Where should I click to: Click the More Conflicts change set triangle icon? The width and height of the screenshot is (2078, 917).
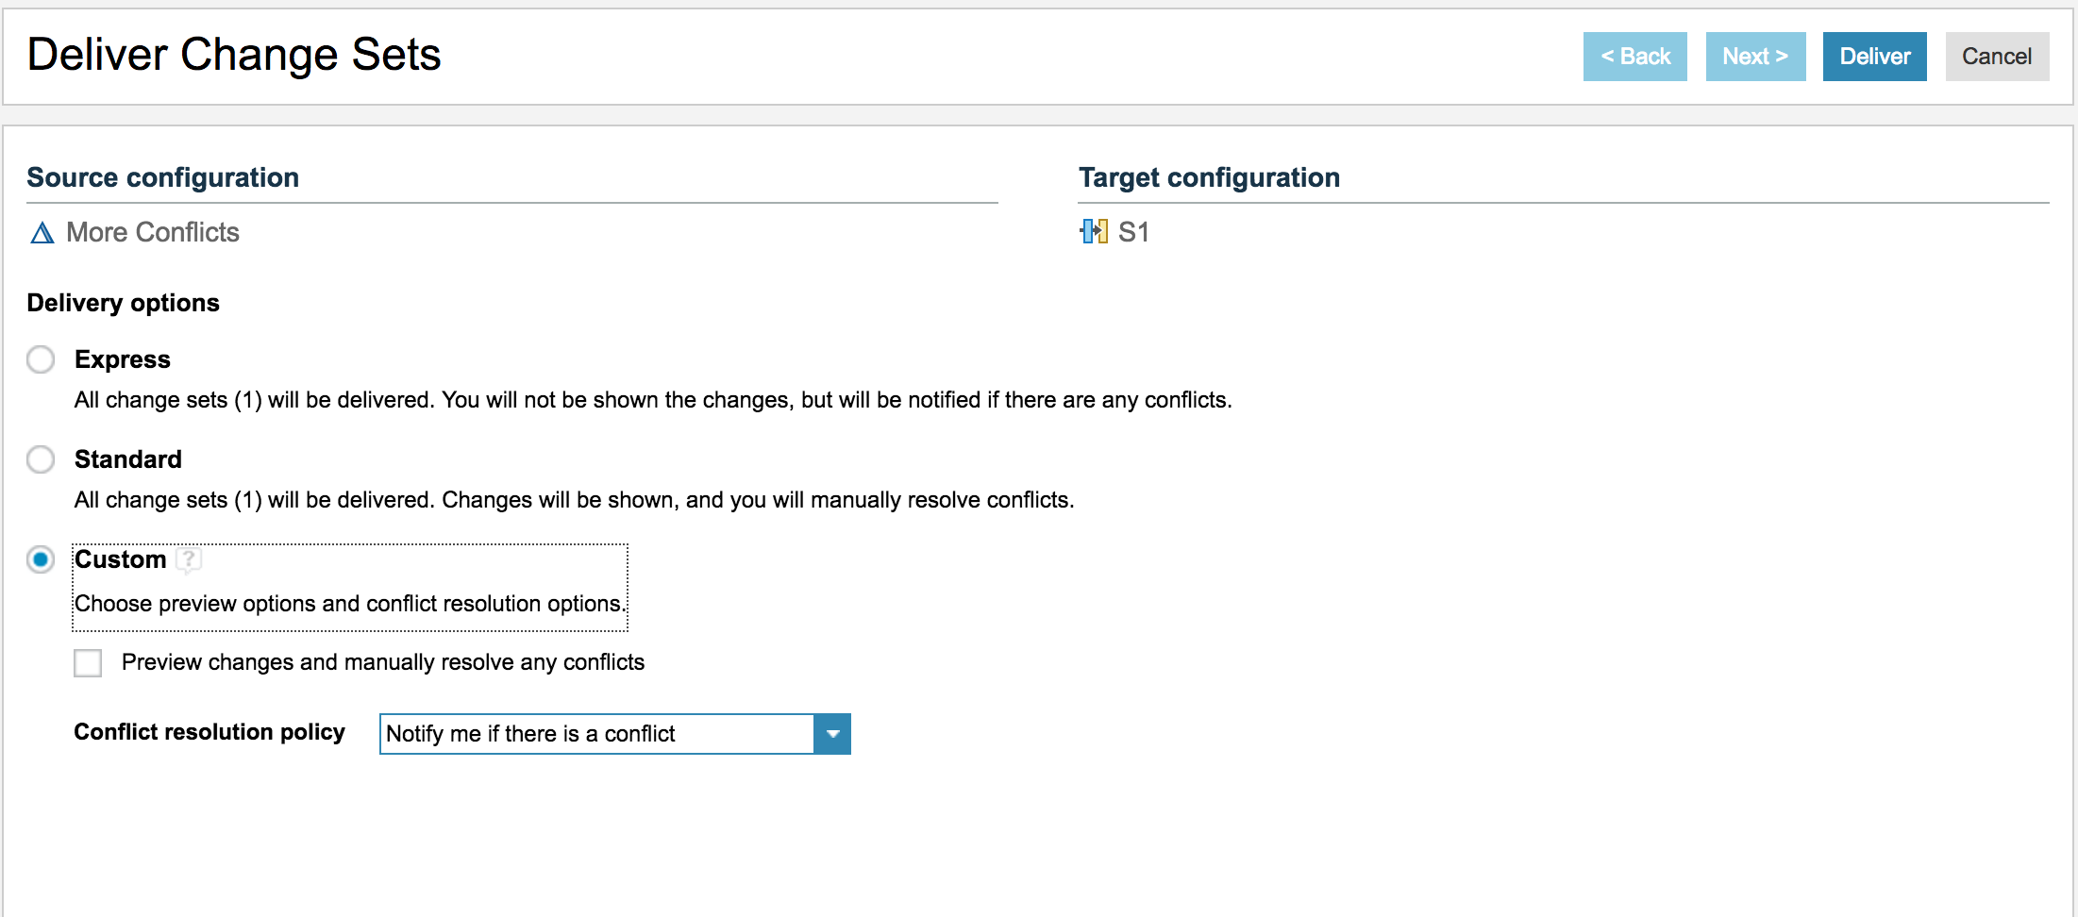pyautogui.click(x=42, y=233)
